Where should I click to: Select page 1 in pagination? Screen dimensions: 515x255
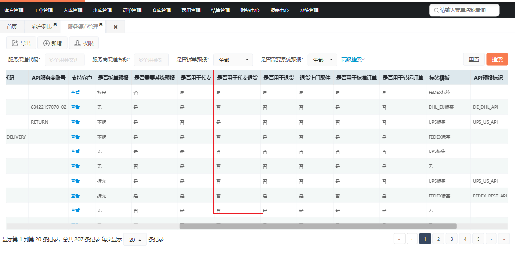pyautogui.click(x=425, y=239)
